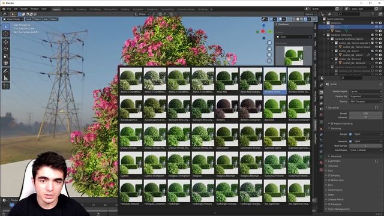Click the outliner filter funnel icon
This screenshot has height=216, width=384.
coord(373,14)
